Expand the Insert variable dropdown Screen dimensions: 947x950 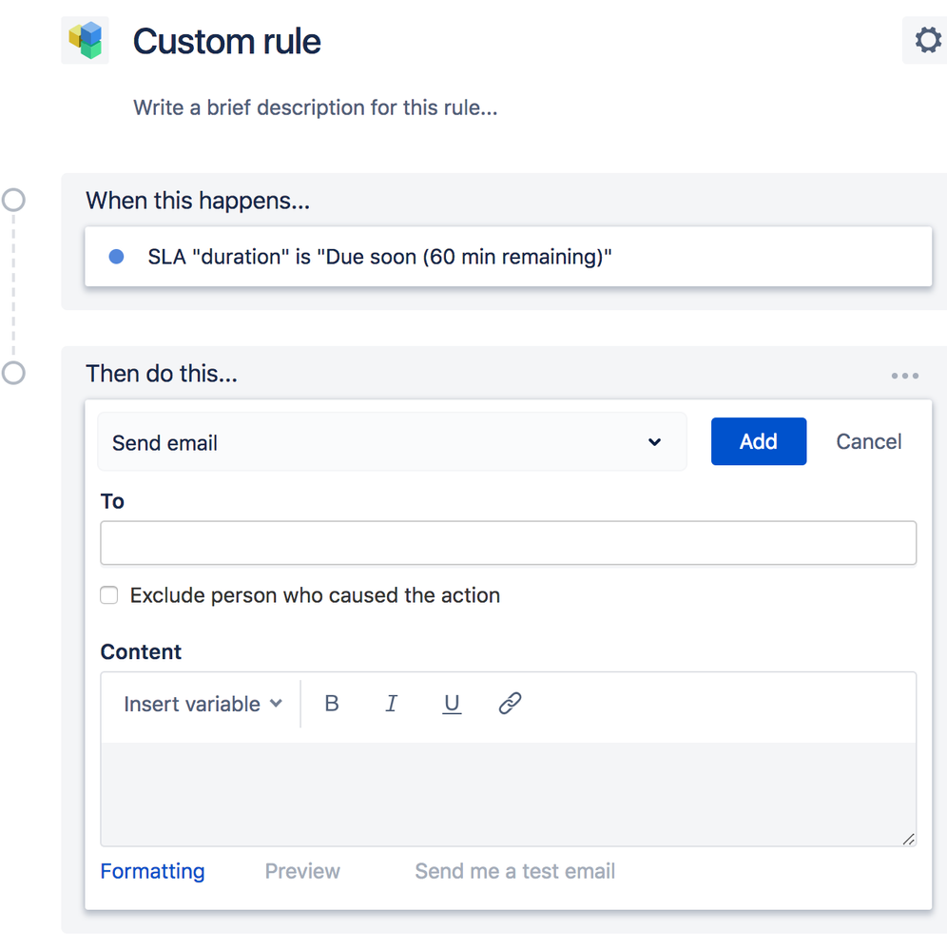click(203, 704)
